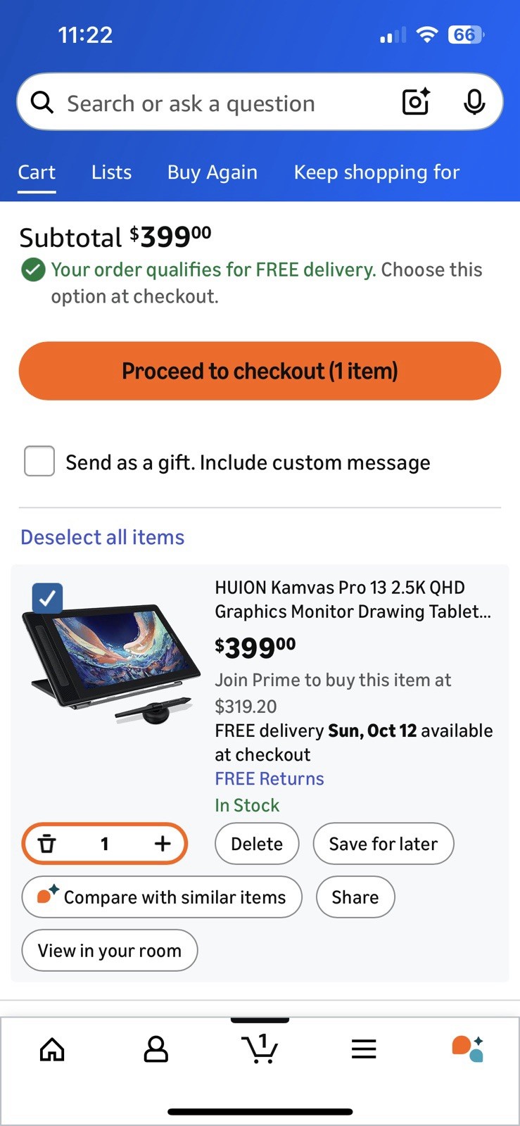Increase quantity with the plus icon
Image resolution: width=520 pixels, height=1126 pixels.
pos(163,843)
